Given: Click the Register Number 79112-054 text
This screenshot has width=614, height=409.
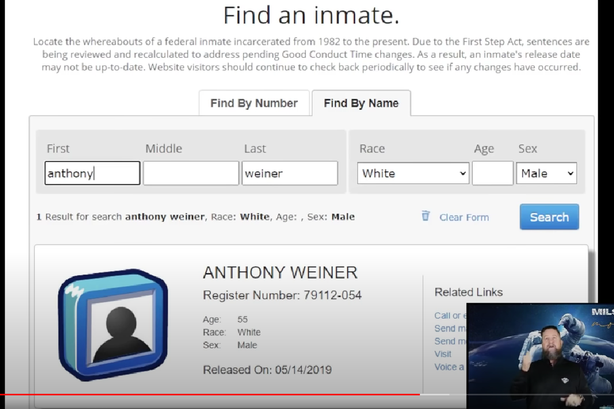Looking at the screenshot, I should [282, 295].
